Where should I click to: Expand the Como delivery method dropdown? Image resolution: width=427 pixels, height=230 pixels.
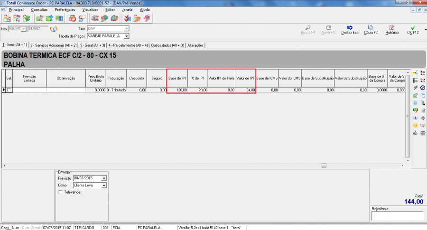pyautogui.click(x=104, y=186)
